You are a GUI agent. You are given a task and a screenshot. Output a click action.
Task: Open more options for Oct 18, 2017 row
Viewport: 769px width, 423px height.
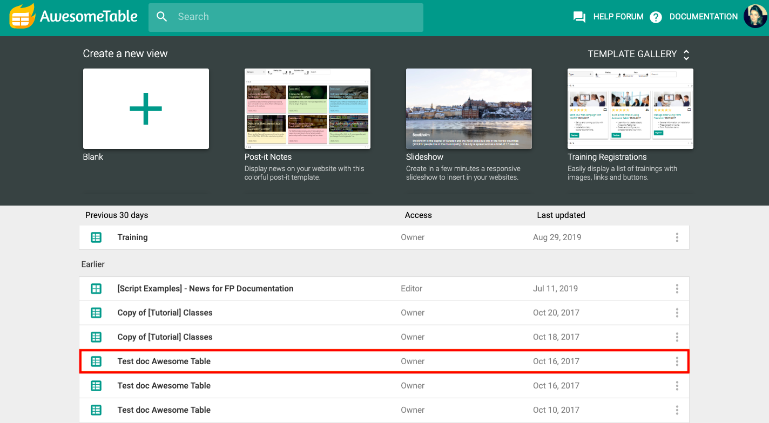click(x=677, y=337)
